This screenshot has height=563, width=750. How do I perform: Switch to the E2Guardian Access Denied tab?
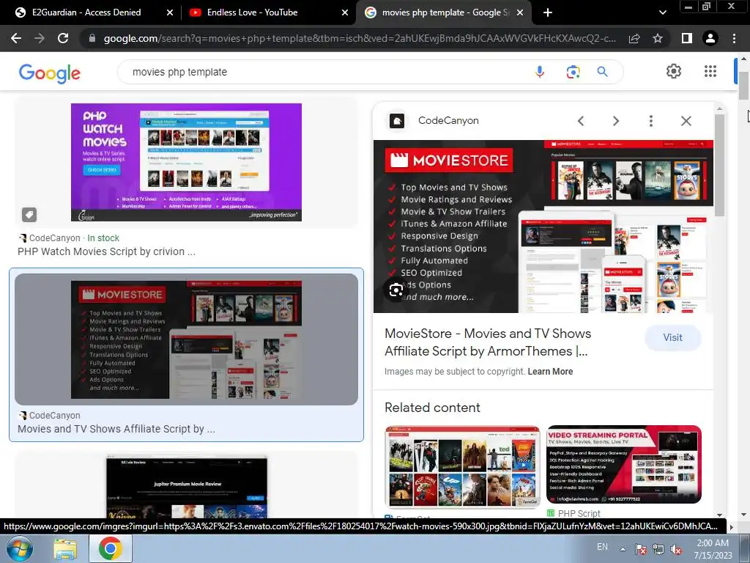86,12
